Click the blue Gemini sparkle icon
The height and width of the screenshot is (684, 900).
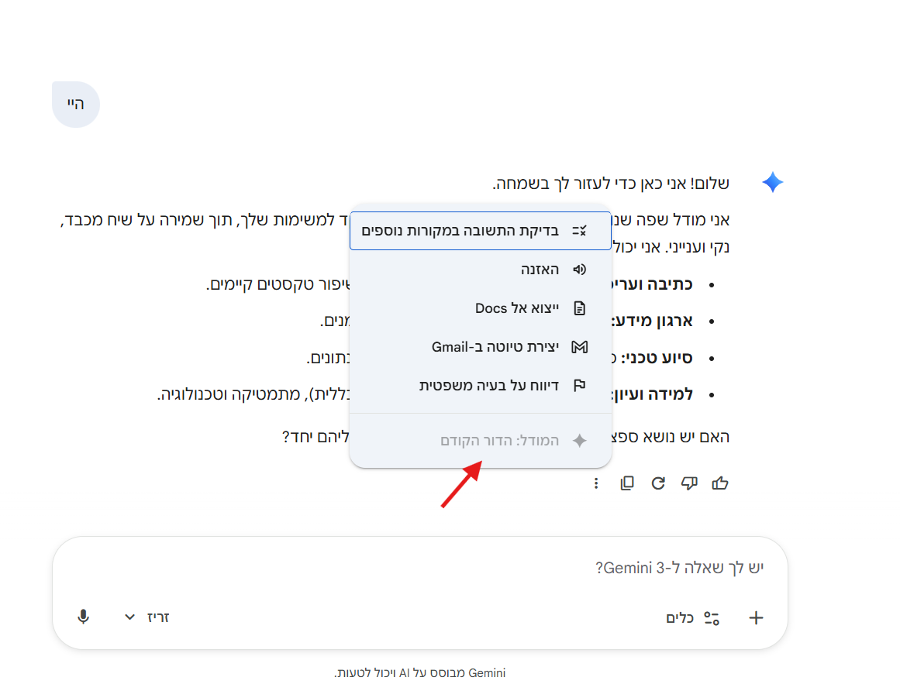(x=772, y=183)
